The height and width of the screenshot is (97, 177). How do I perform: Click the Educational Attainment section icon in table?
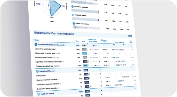point(37,71)
